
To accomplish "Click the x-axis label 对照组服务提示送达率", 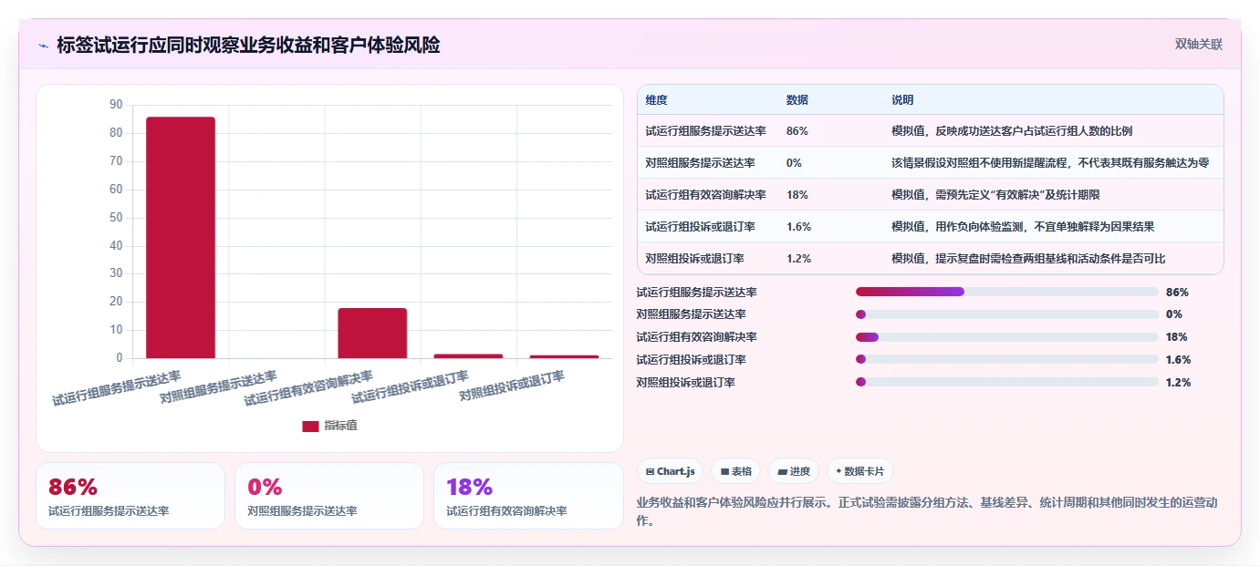I will pos(218,386).
